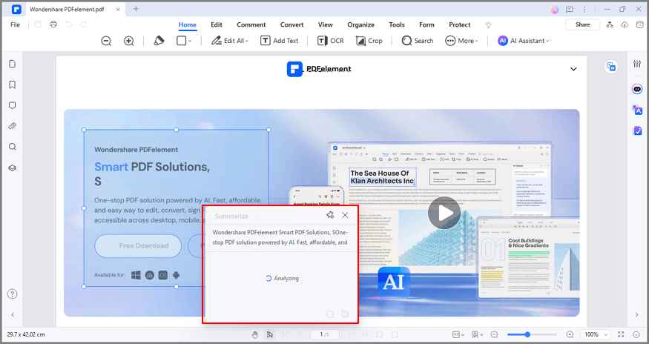Viewport: 649px width, 344px height.
Task: Close the Summarize popup
Action: [x=345, y=215]
